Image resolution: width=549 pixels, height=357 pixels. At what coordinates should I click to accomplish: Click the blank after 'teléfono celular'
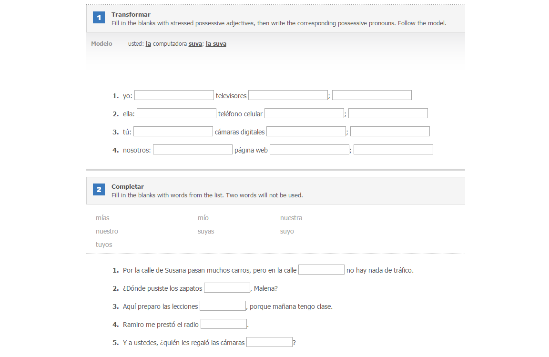point(304,113)
